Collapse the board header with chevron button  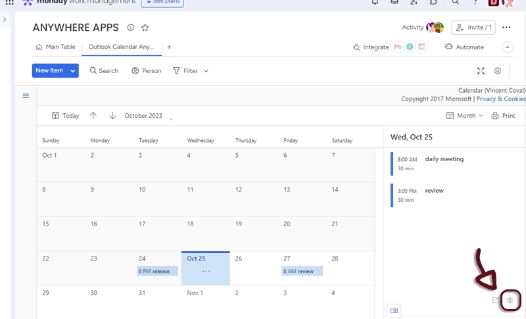click(507, 47)
